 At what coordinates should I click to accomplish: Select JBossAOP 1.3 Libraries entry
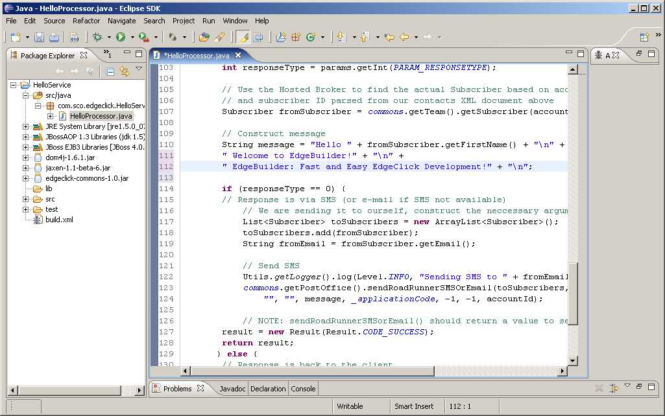pos(95,137)
